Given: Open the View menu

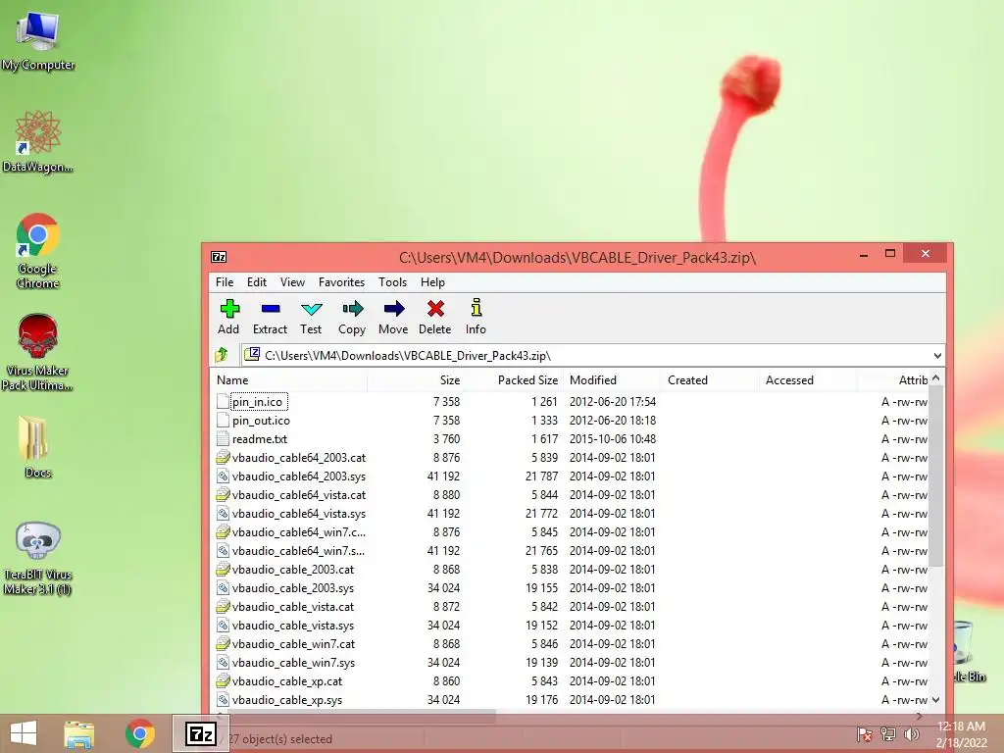Looking at the screenshot, I should point(292,282).
